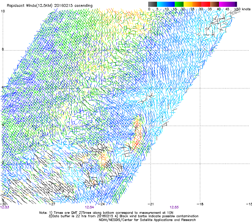Click the red 30–35 knots legend swatch
252x222 pixels.
[206, 4]
